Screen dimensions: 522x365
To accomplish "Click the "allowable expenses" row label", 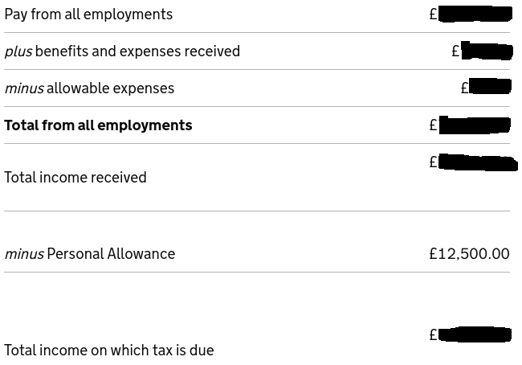I will point(110,88).
